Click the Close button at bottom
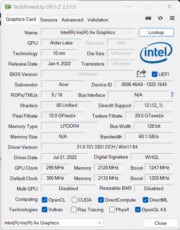The width and height of the screenshot is (180, 230). click(161, 223)
